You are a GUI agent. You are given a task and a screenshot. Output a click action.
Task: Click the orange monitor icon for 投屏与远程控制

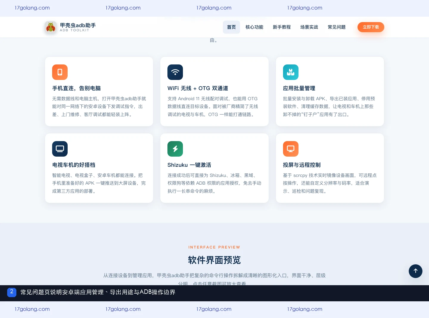(x=291, y=149)
